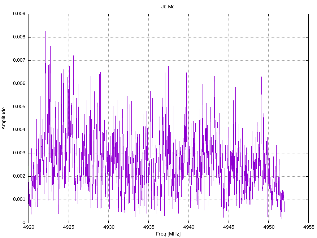The height and width of the screenshot is (238, 317).
Task: Click the 4920 x-axis tick label
Action: (x=29, y=227)
